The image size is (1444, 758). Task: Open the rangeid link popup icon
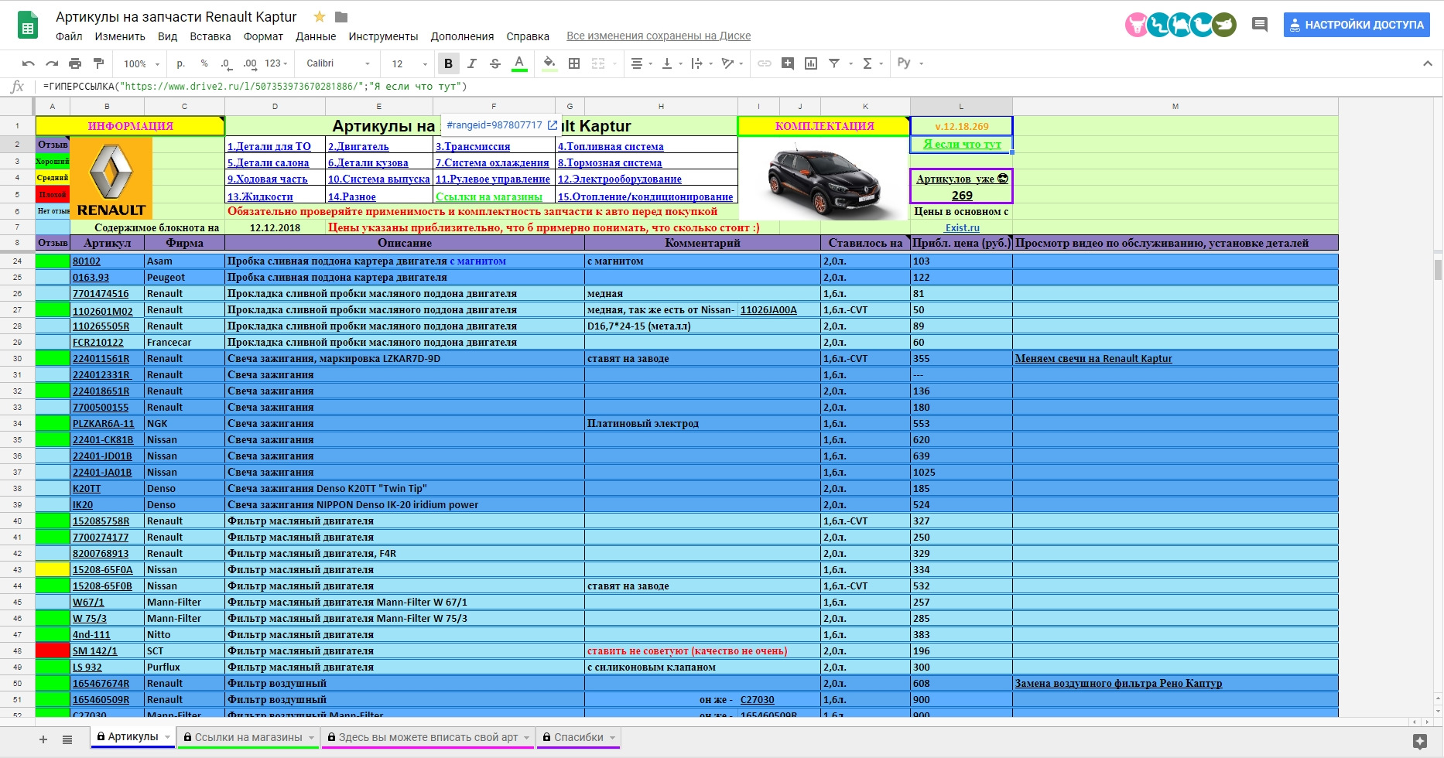click(x=553, y=125)
